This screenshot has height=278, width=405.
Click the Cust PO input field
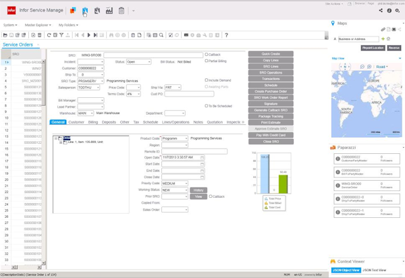[x=189, y=94]
